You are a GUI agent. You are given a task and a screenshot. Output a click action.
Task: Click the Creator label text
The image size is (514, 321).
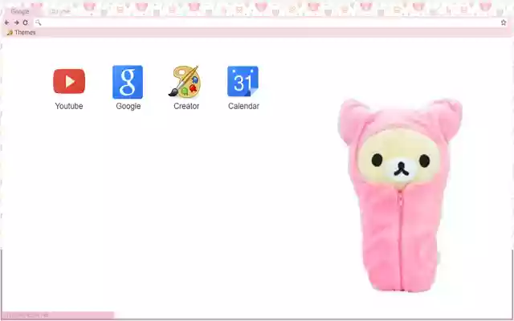186,106
